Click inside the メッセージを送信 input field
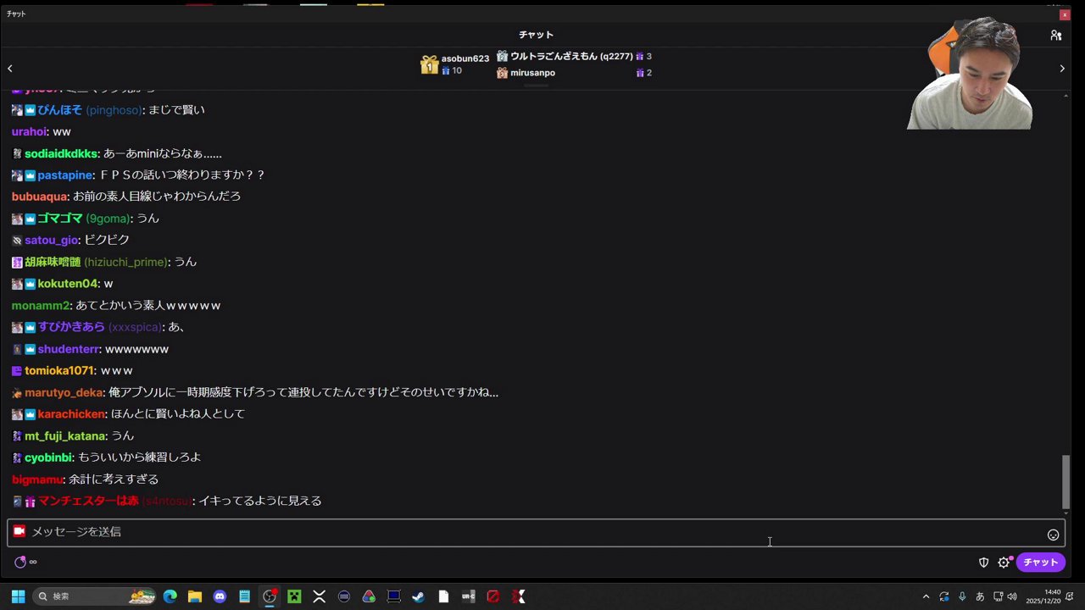1085x610 pixels. [x=509, y=531]
